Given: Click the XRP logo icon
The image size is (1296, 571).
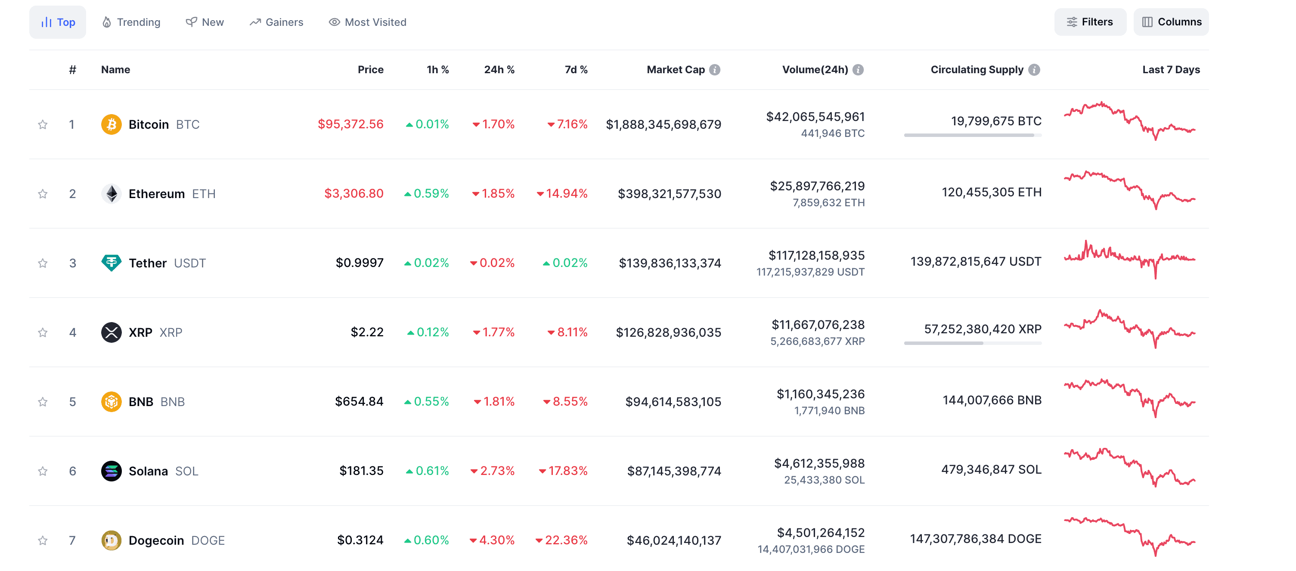Looking at the screenshot, I should (x=111, y=332).
